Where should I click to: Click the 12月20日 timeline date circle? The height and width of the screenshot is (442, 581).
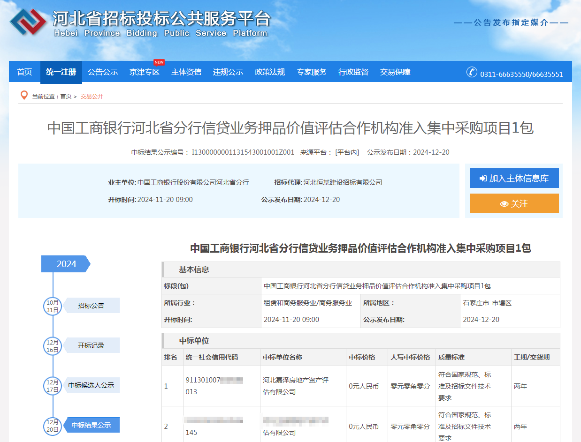coord(52,427)
